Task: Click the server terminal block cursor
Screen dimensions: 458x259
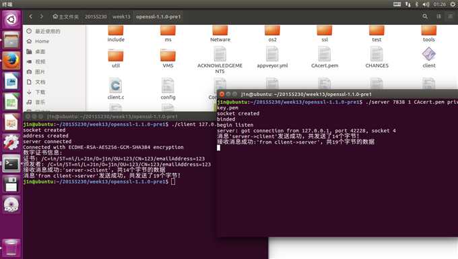Action: tap(218, 148)
